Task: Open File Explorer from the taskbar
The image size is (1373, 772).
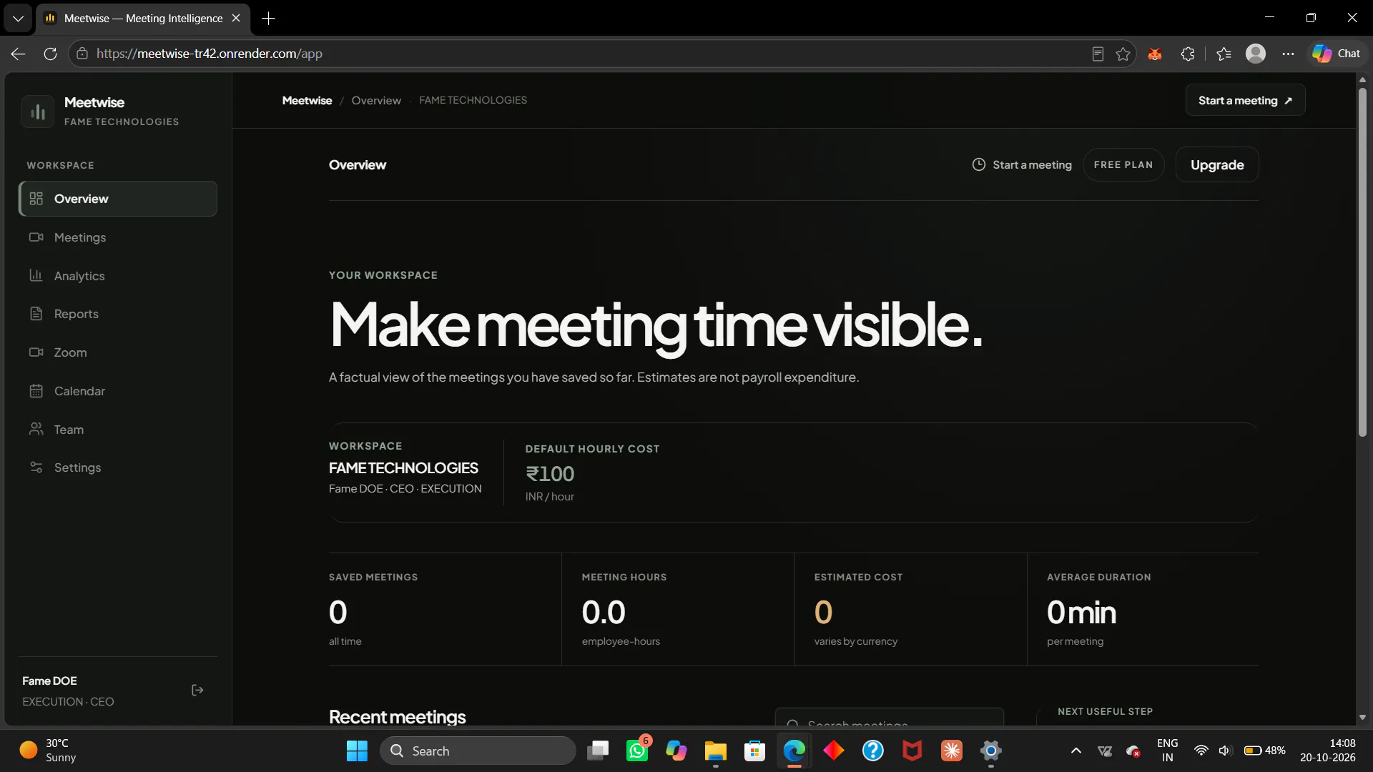Action: [x=715, y=751]
